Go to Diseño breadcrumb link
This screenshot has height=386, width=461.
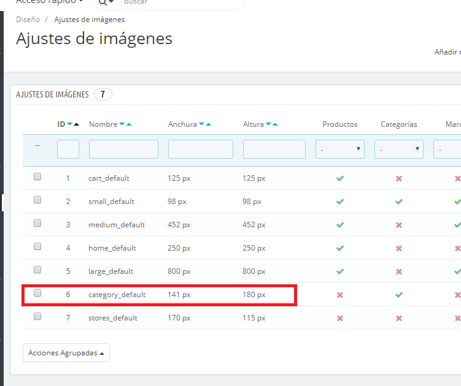click(28, 20)
